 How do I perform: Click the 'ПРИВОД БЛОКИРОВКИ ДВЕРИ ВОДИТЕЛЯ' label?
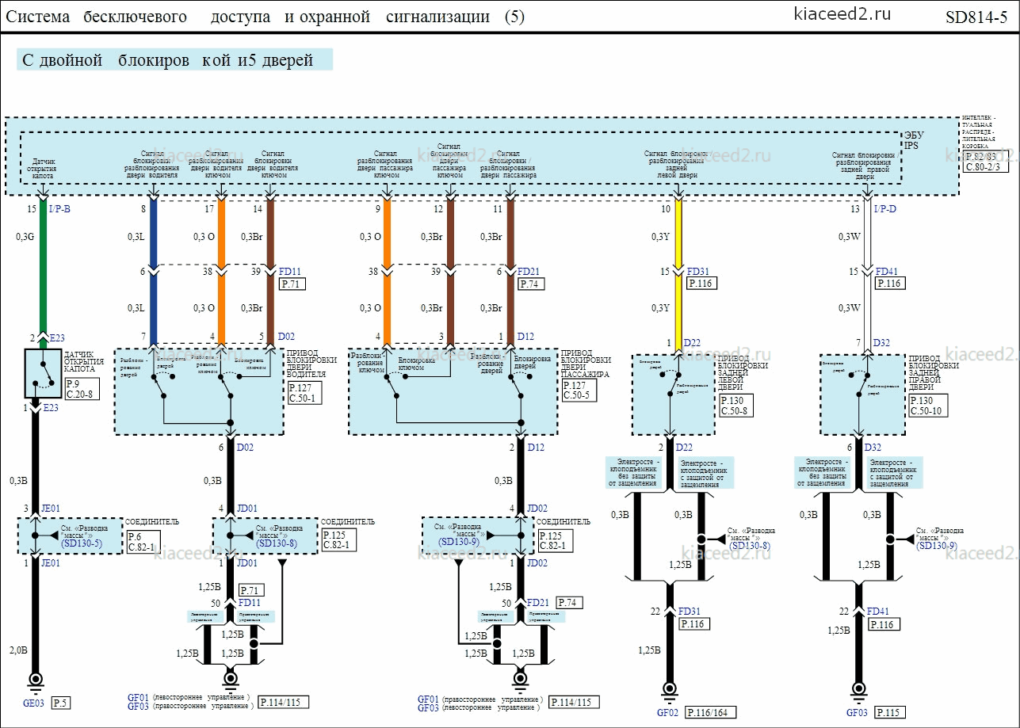(x=310, y=364)
